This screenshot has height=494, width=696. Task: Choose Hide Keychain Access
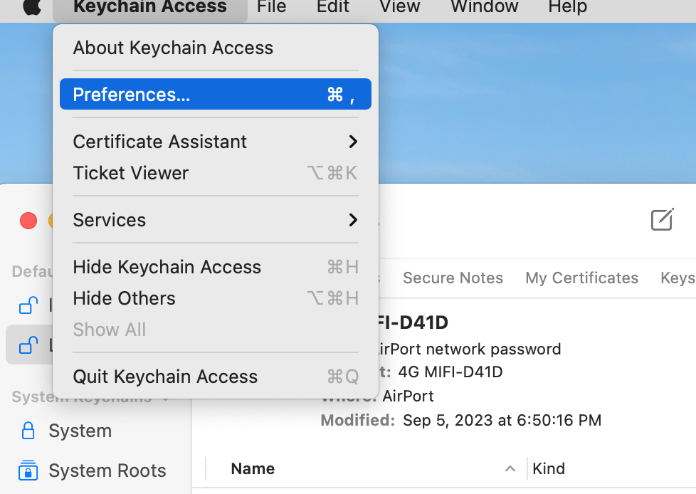[216, 267]
